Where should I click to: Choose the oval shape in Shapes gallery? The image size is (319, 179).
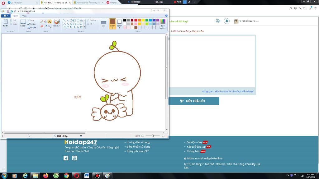point(71,21)
